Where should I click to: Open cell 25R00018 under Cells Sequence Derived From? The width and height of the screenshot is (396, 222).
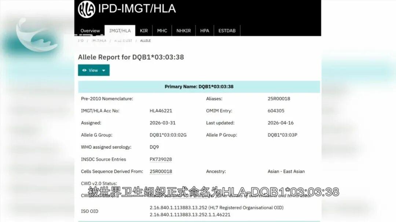tap(161, 171)
